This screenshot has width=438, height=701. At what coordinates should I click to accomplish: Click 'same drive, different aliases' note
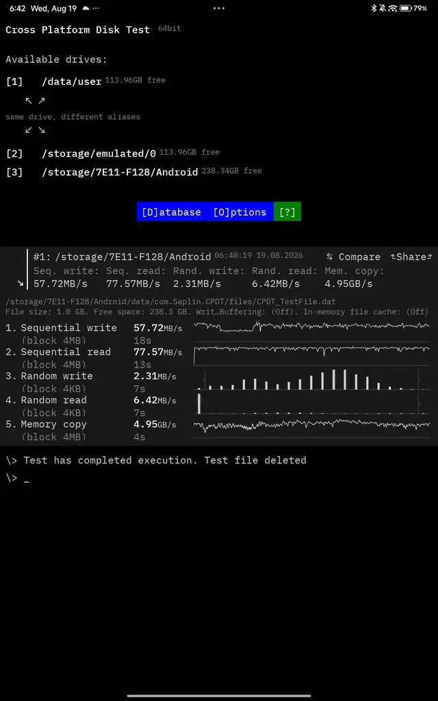click(x=73, y=117)
